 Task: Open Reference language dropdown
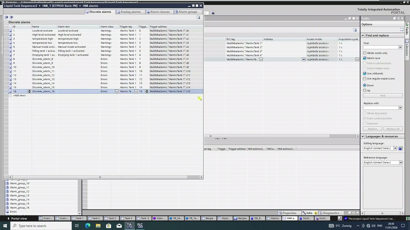pyautogui.click(x=400, y=163)
